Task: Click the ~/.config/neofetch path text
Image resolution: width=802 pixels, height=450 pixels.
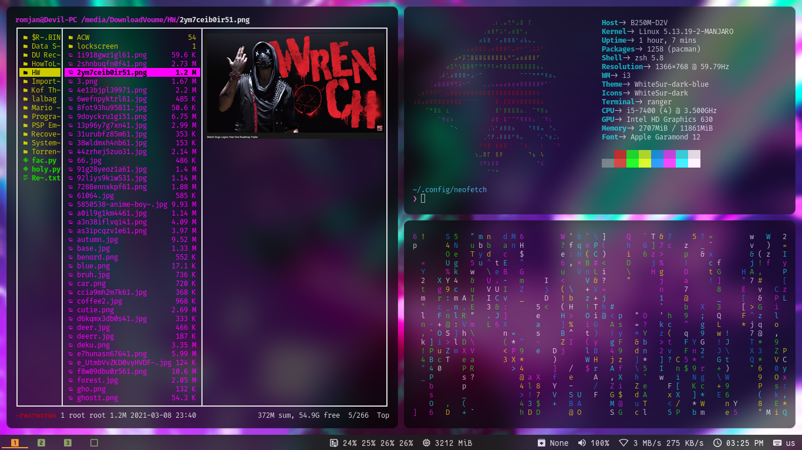Action: pos(450,190)
